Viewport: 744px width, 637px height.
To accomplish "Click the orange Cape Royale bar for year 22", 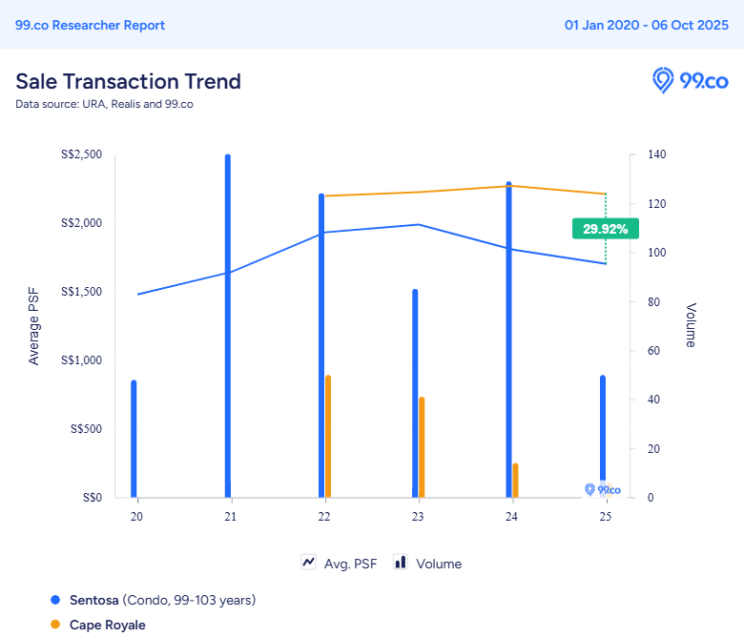I will [x=328, y=436].
